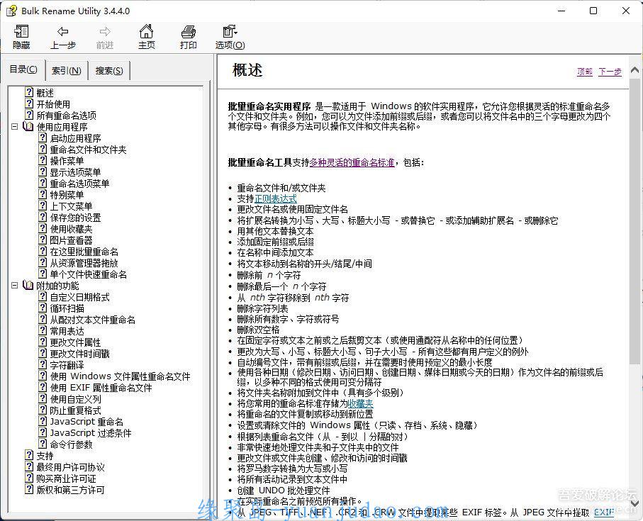The height and width of the screenshot is (521, 643).
Task: Click the page icon beside 循环扫描
Action: pyautogui.click(x=43, y=308)
